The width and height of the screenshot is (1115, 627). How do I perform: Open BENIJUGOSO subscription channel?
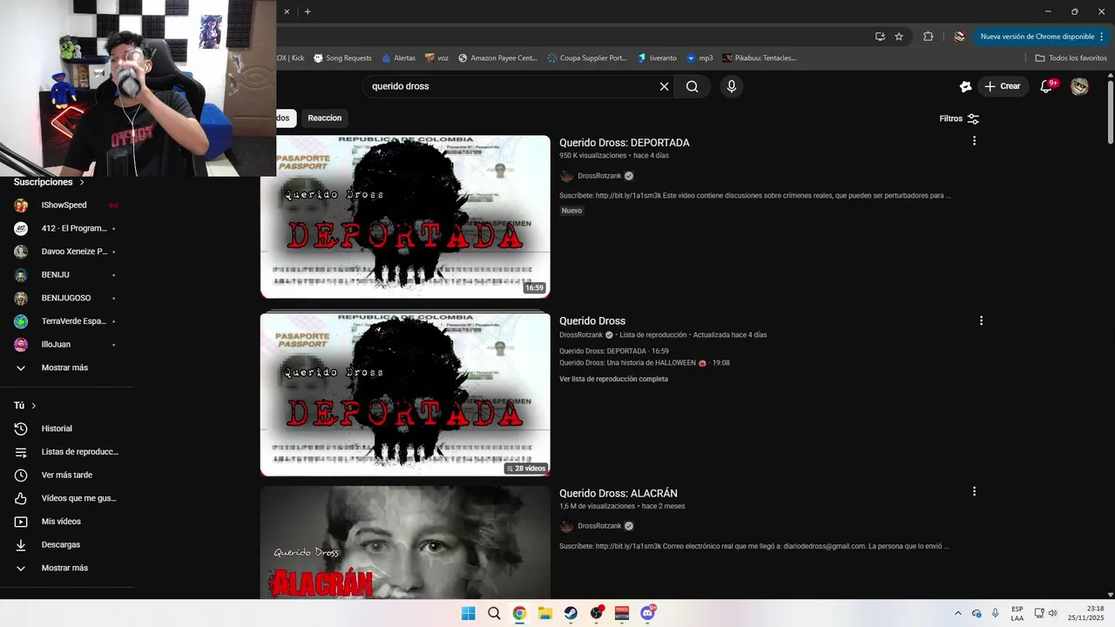pyautogui.click(x=66, y=298)
